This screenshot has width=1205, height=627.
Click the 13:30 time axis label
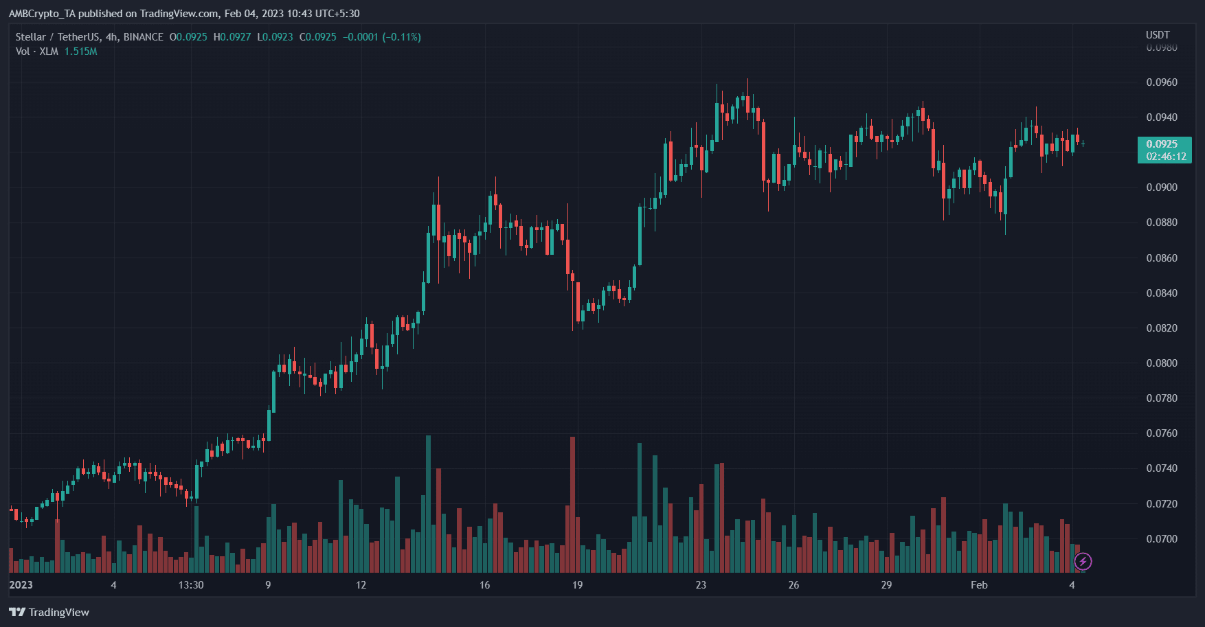click(191, 585)
